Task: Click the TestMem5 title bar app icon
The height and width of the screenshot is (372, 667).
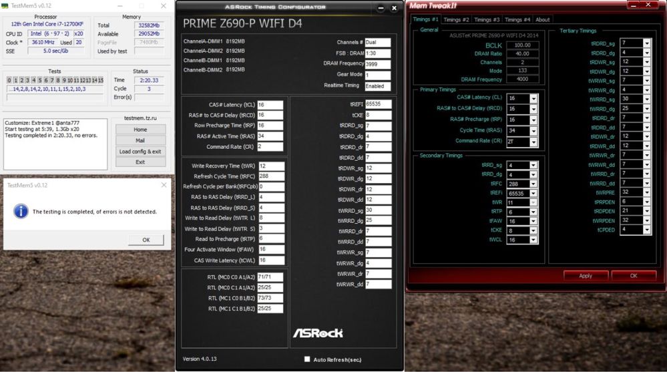Action: click(x=5, y=5)
